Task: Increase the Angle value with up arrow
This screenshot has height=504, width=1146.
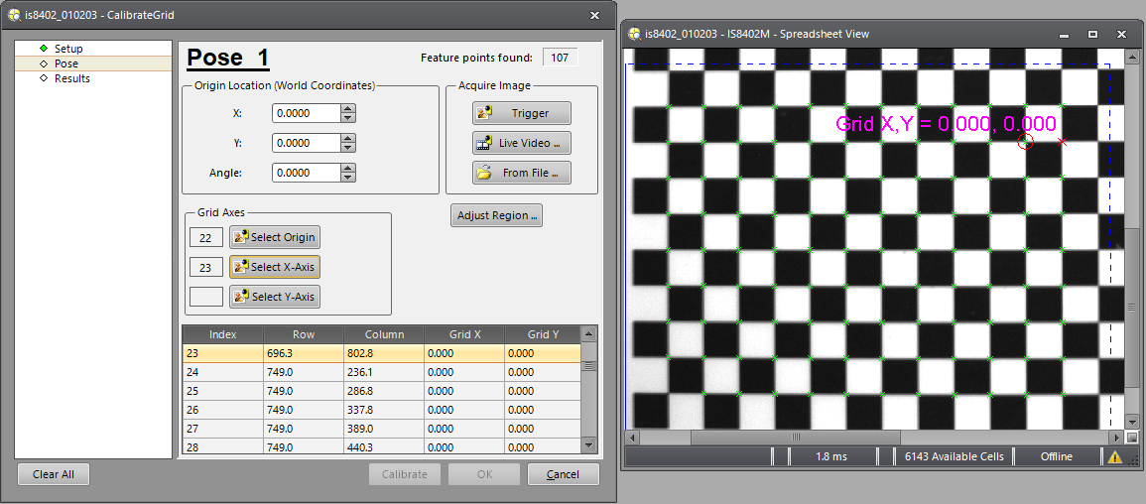Action: [x=347, y=169]
